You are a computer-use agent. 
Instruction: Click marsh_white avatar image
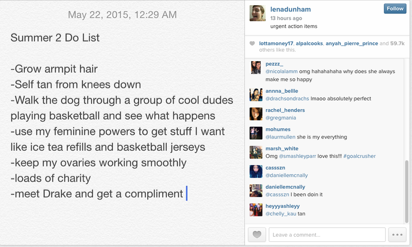point(256,152)
